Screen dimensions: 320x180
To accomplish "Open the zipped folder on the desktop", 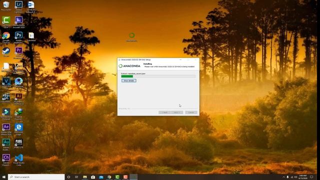I will 31,36.
